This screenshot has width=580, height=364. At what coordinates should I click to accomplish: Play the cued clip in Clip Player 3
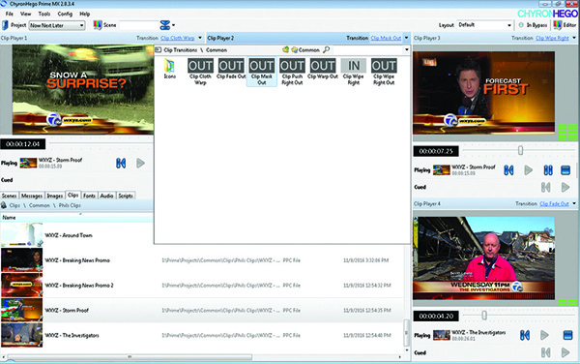565,187
